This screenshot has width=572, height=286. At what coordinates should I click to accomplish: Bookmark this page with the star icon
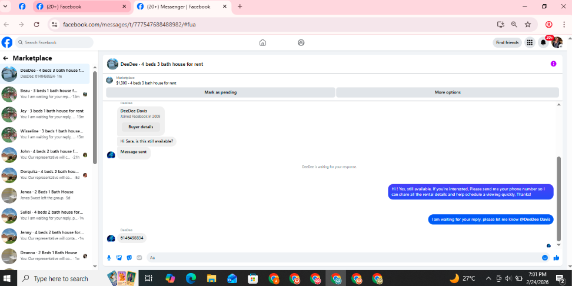tap(528, 25)
